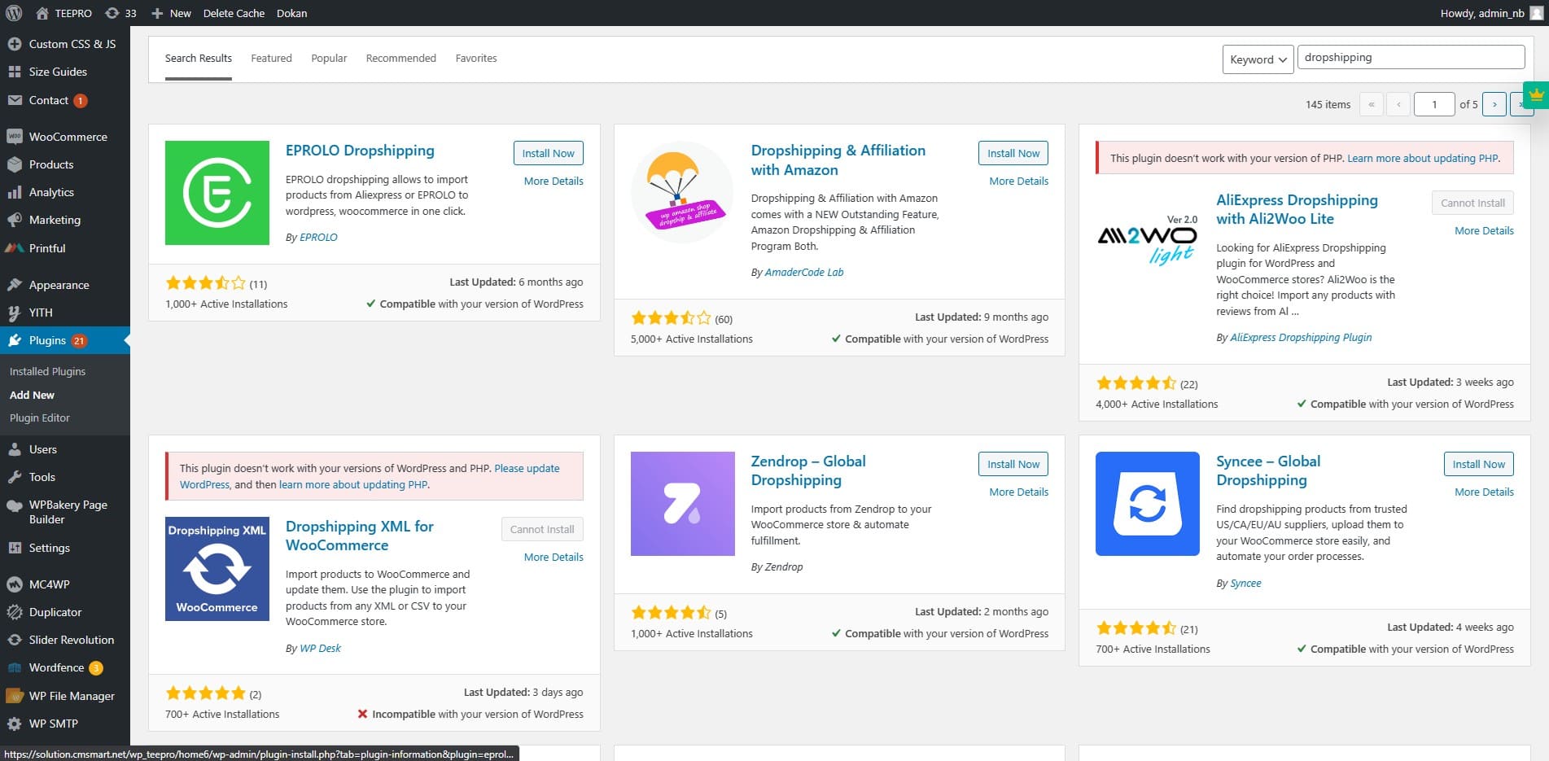This screenshot has width=1549, height=761.
Task: Click the WordPress logo in admin bar
Action: 14,13
